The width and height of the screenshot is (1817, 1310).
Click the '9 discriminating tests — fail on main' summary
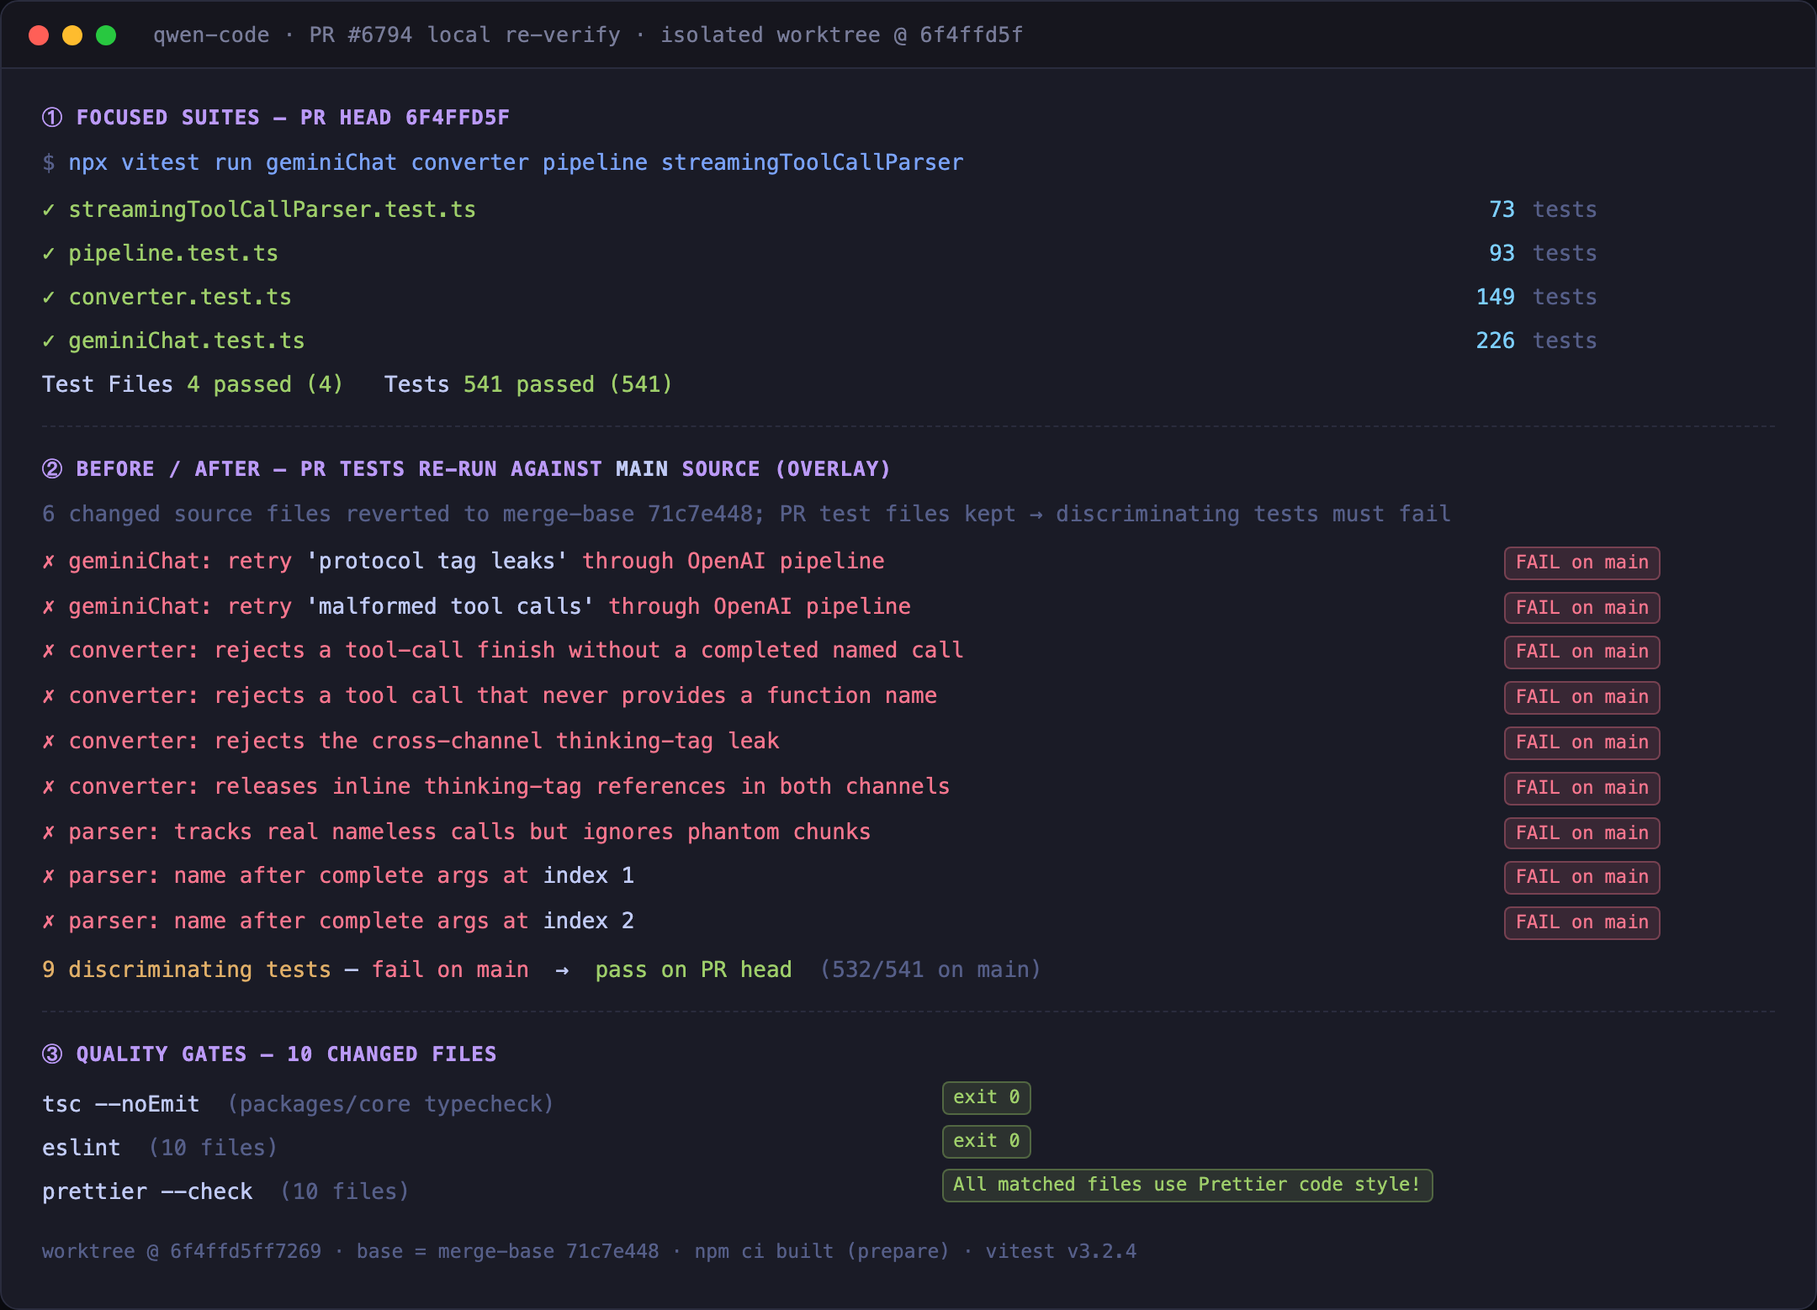285,969
